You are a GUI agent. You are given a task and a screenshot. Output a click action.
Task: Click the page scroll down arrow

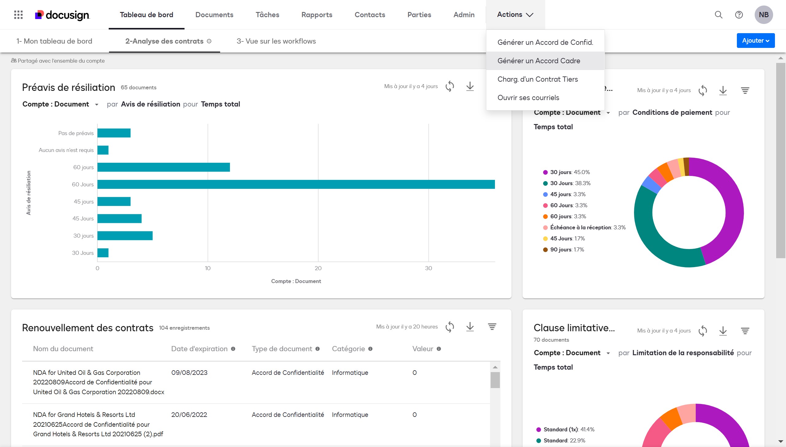[780, 441]
